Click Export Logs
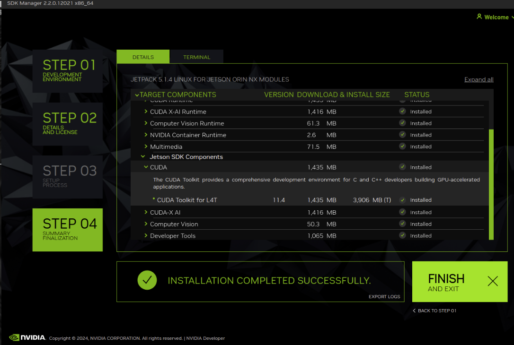This screenshot has width=514, height=345. (384, 296)
